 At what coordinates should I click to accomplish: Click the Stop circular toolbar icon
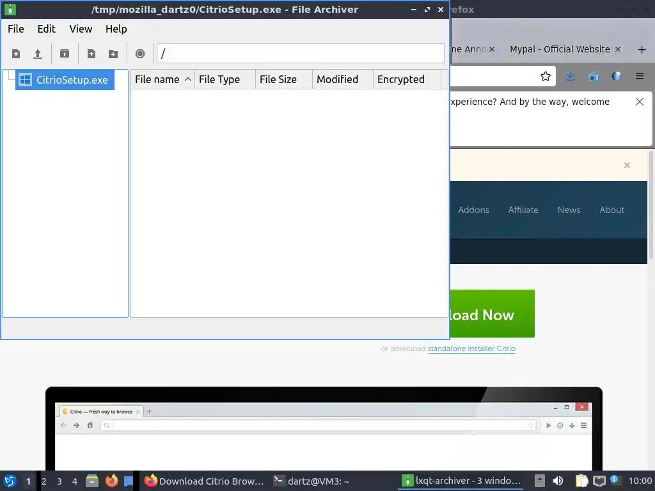(140, 54)
